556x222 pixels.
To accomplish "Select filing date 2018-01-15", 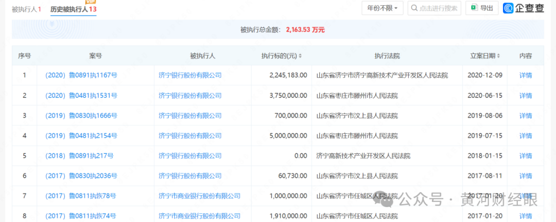I will 485,156.
